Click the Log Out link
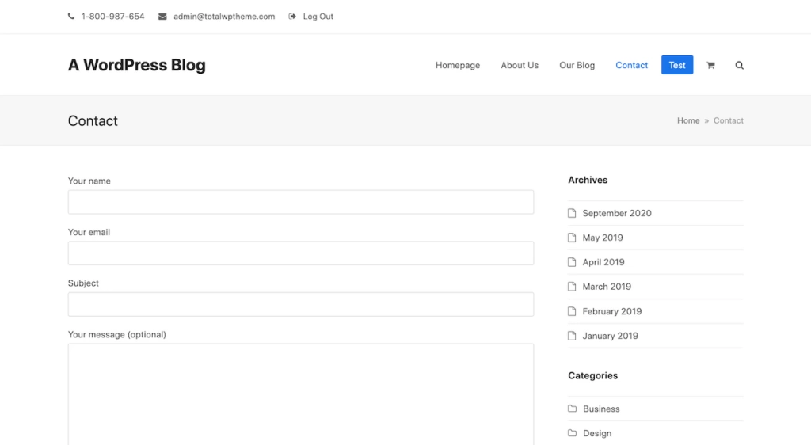Screen dimensions: 811x445 tap(318, 17)
